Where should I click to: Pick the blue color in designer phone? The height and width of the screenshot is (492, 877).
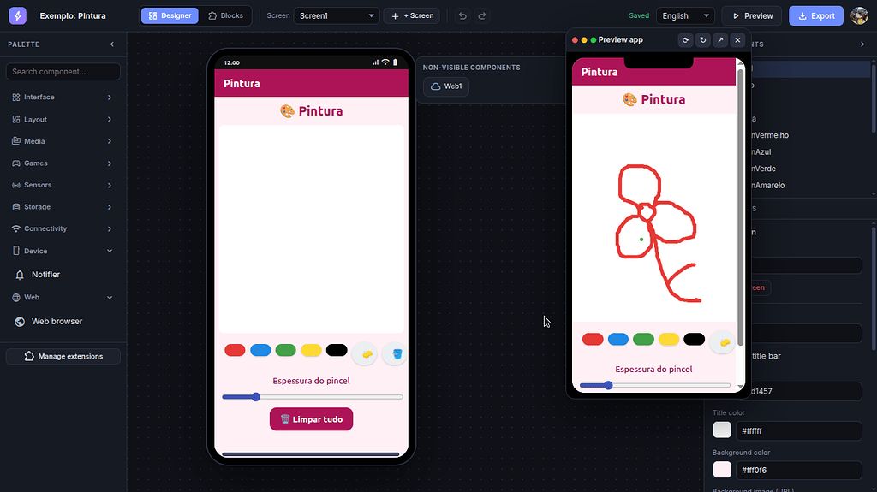(260, 350)
